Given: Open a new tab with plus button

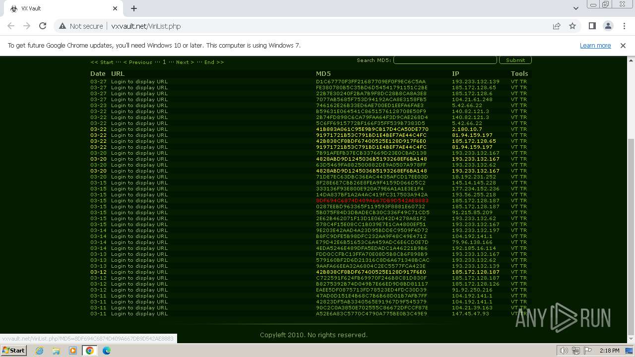Looking at the screenshot, I should tap(134, 8).
